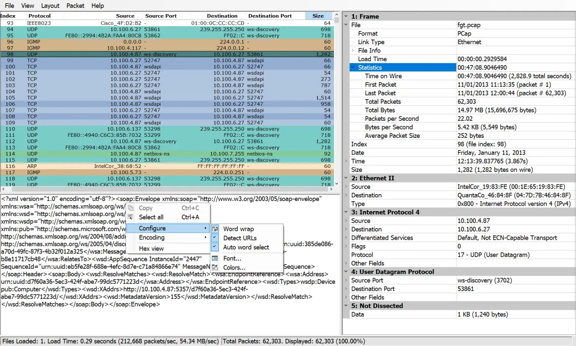Sort packets by the Source column header
The height and width of the screenshot is (346, 576).
pyautogui.click(x=103, y=16)
